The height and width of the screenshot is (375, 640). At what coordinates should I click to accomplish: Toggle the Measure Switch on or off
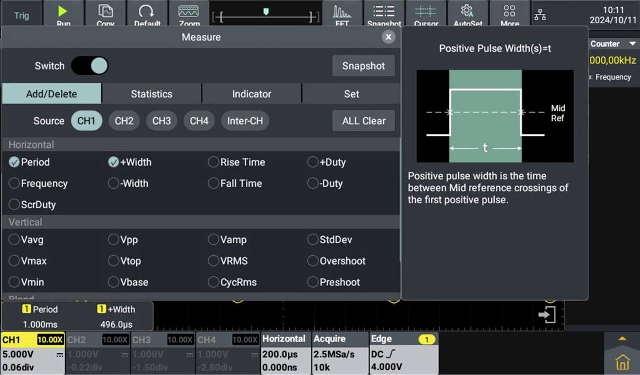pos(90,66)
